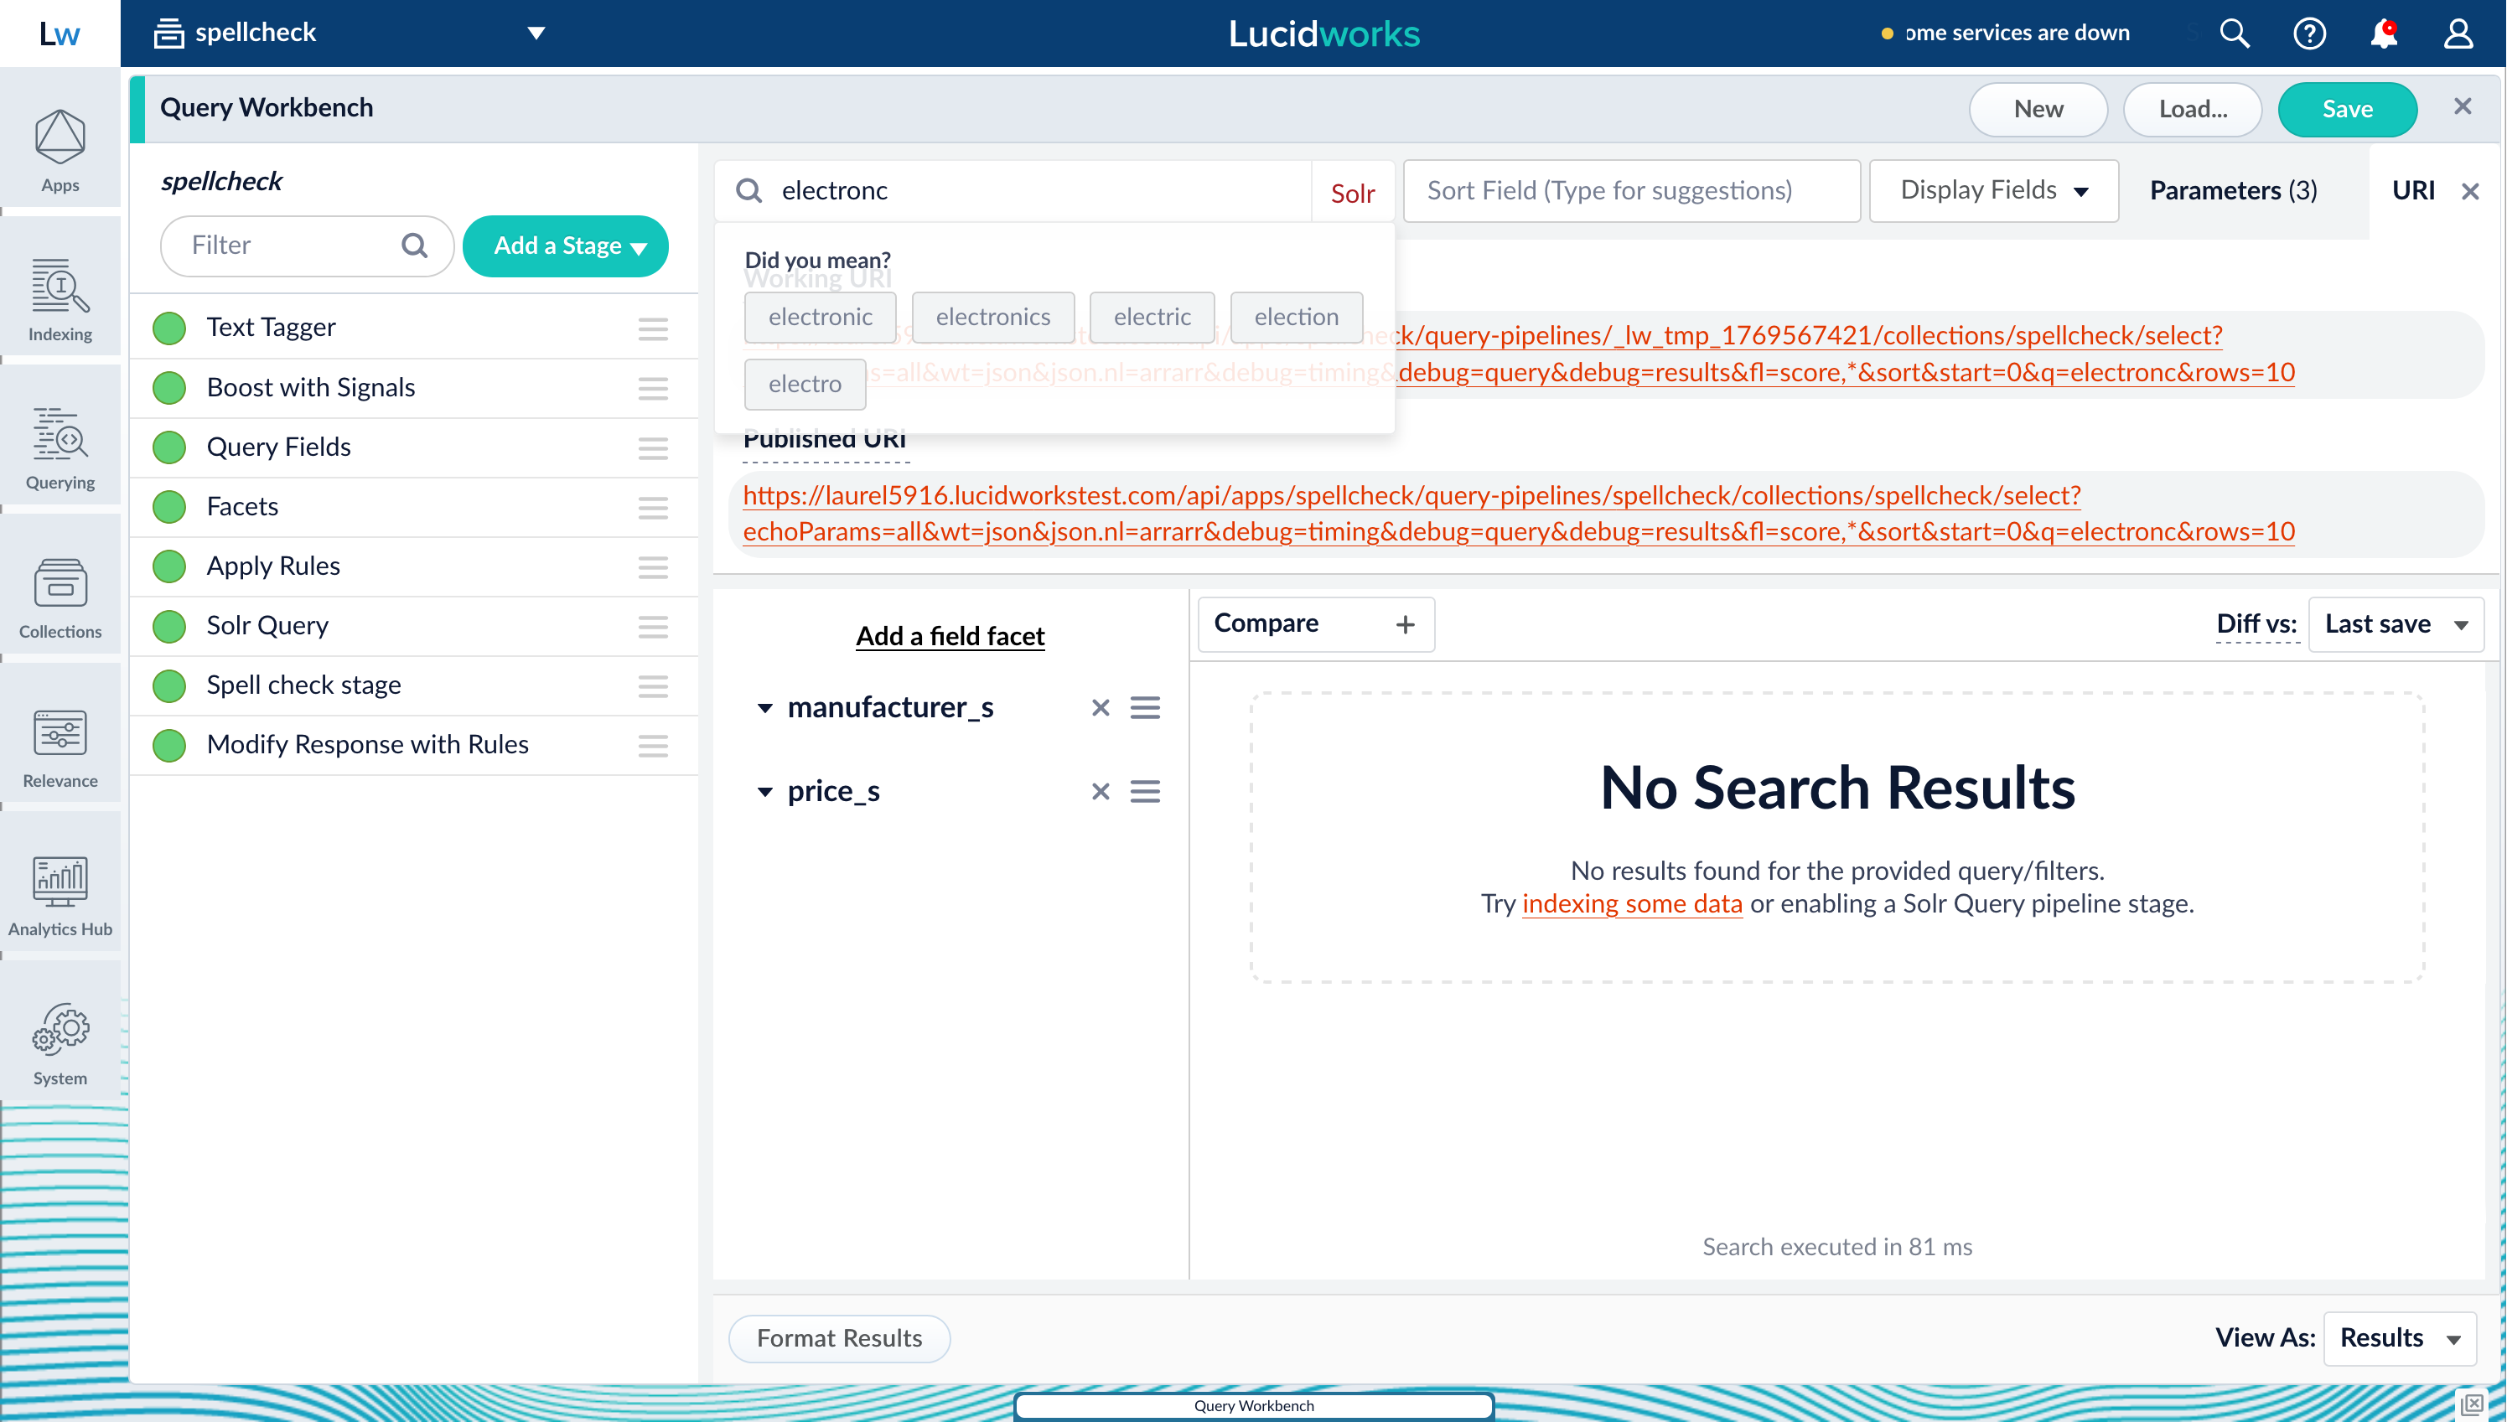The height and width of the screenshot is (1422, 2507).
Task: Click the global search magnifier icon
Action: point(2235,32)
